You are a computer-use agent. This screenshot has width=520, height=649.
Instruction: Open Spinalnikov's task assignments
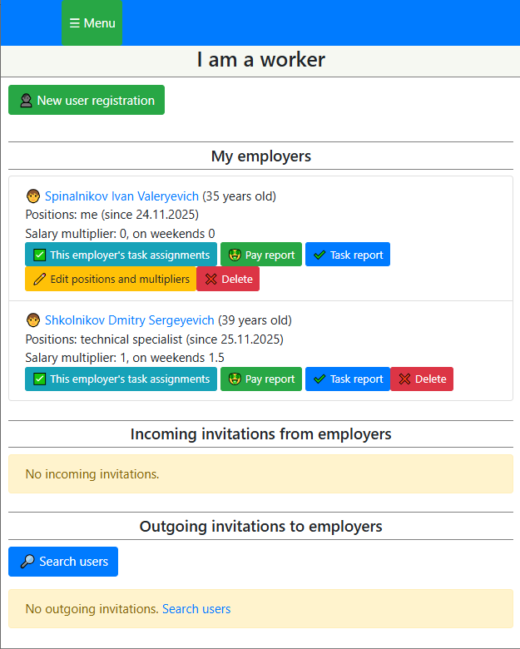pyautogui.click(x=121, y=255)
